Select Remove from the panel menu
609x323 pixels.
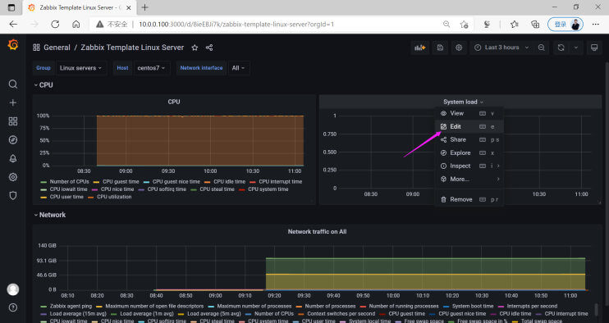pyautogui.click(x=469, y=199)
